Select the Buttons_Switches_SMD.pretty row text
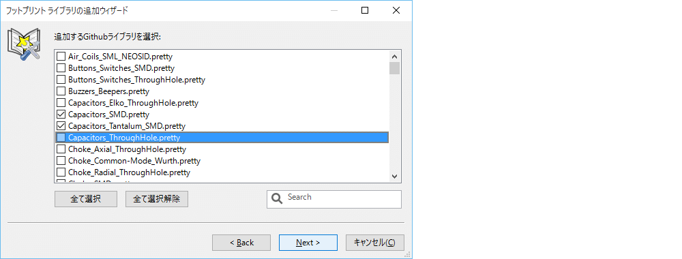 pyautogui.click(x=121, y=68)
